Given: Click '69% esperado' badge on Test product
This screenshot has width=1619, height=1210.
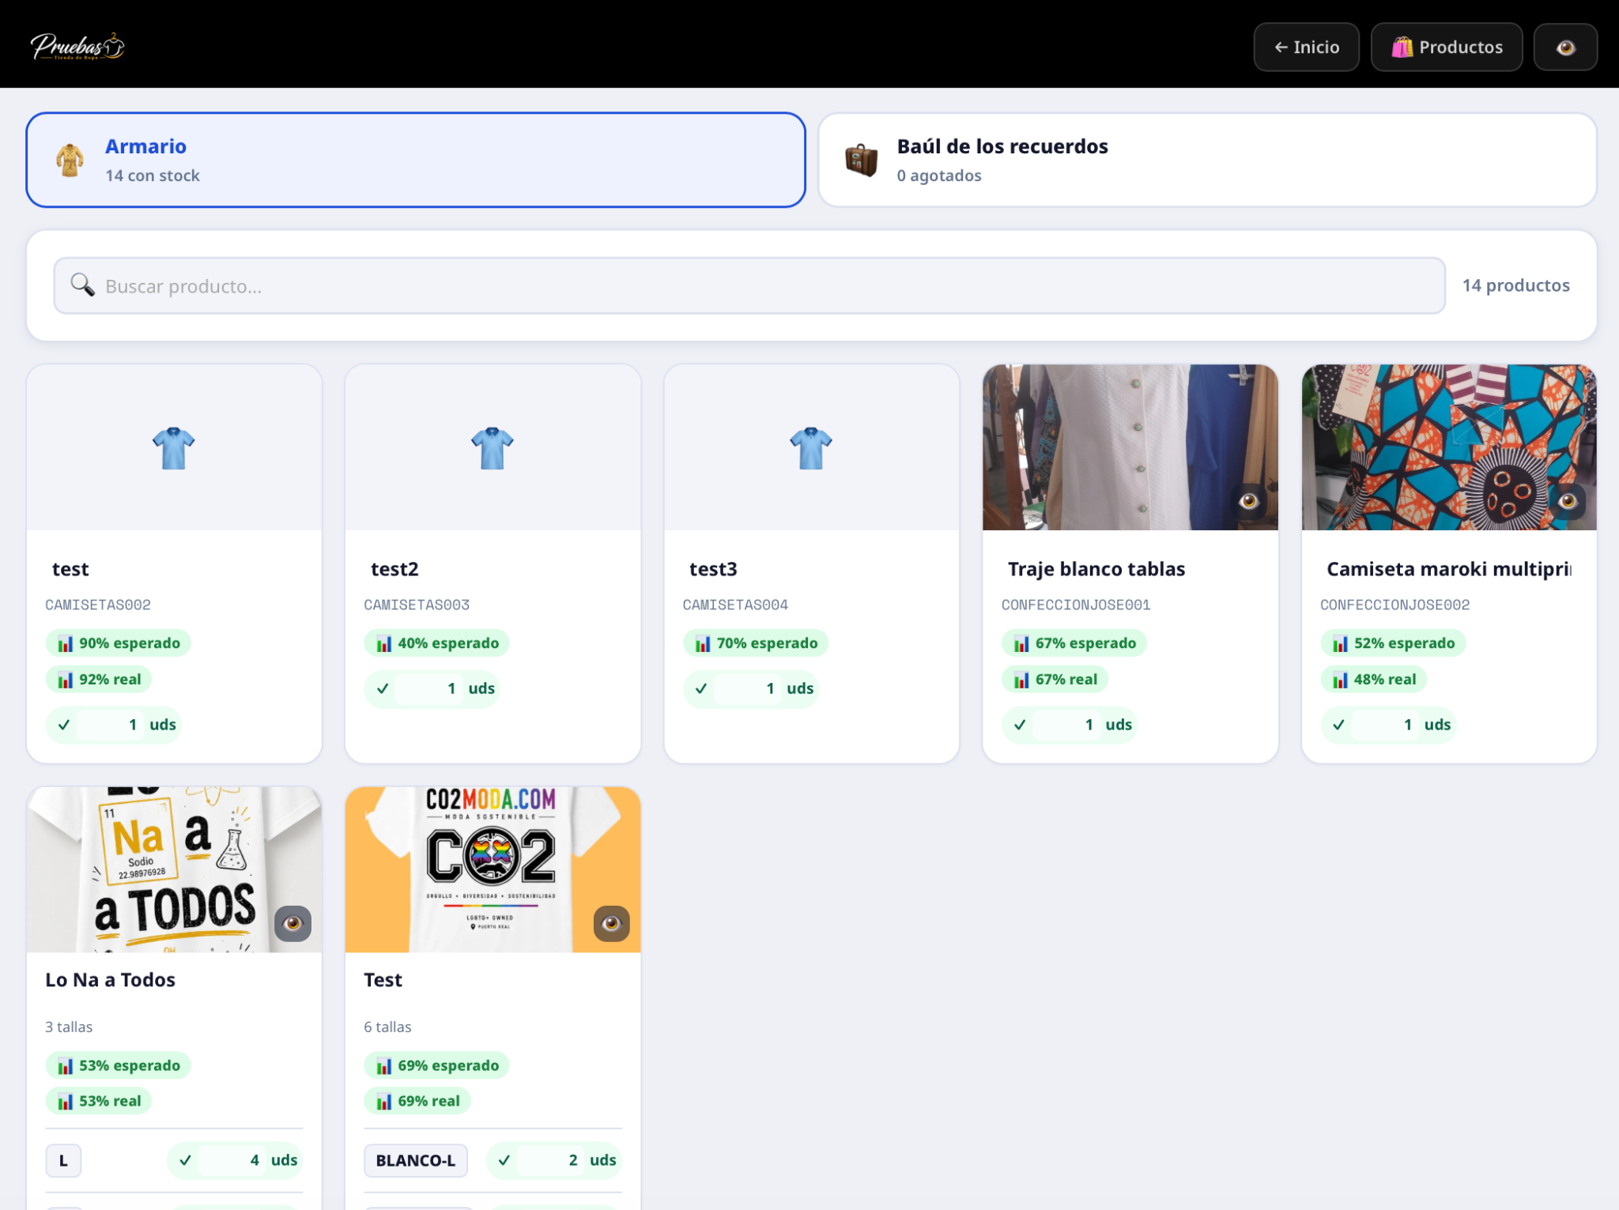Looking at the screenshot, I should tap(436, 1065).
